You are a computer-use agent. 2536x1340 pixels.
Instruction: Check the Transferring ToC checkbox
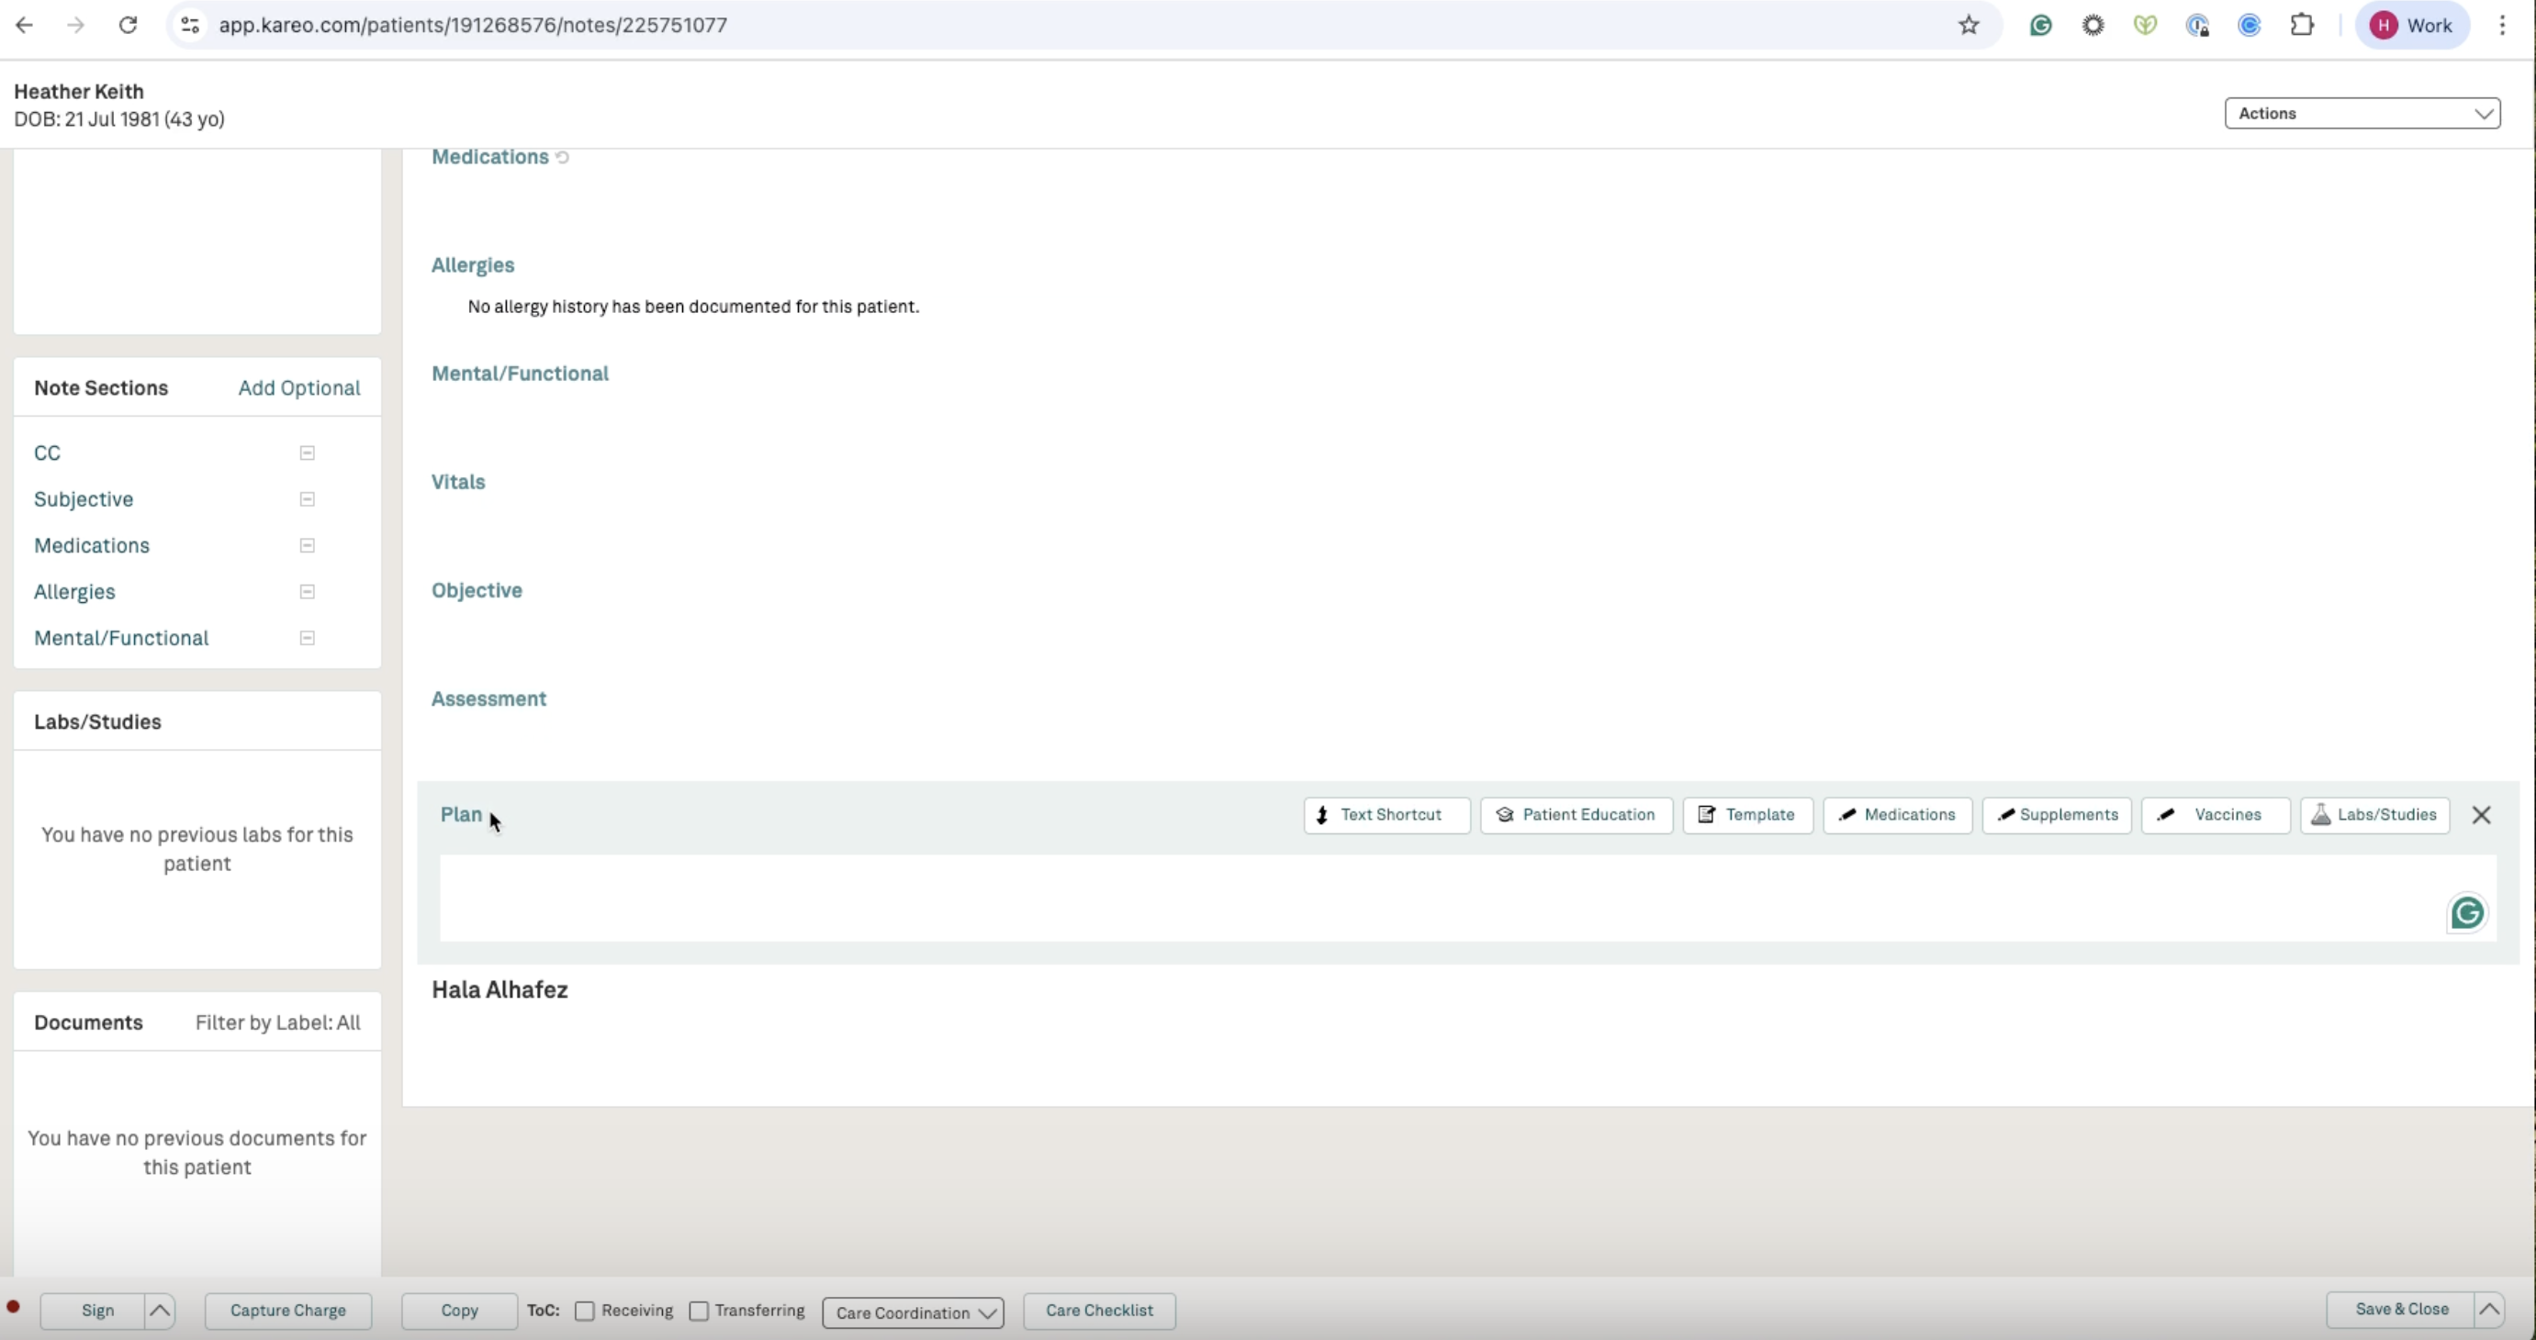tap(699, 1311)
